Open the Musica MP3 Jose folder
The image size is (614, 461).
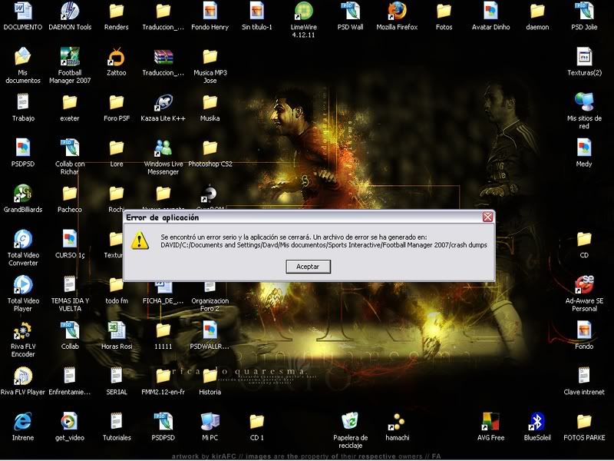(210, 57)
